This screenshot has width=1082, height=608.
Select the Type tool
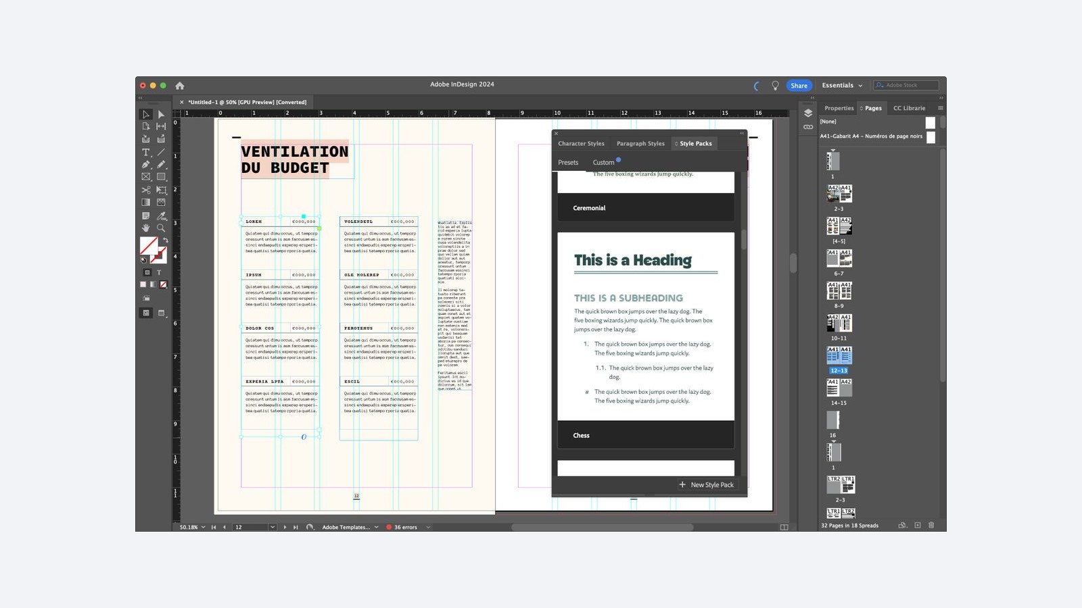pyautogui.click(x=145, y=152)
